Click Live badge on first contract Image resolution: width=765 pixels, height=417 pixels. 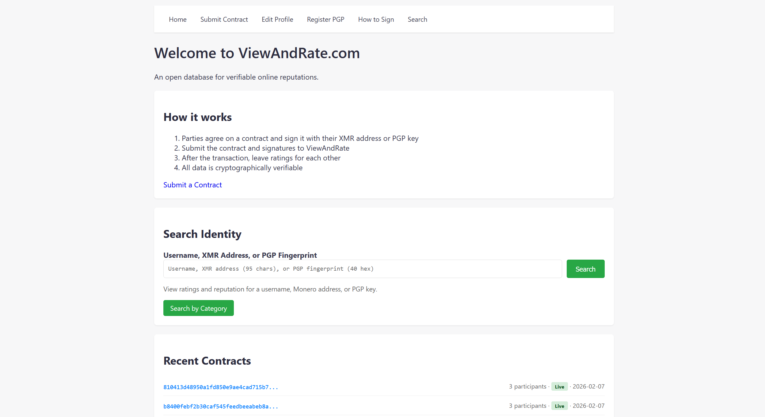[559, 387]
